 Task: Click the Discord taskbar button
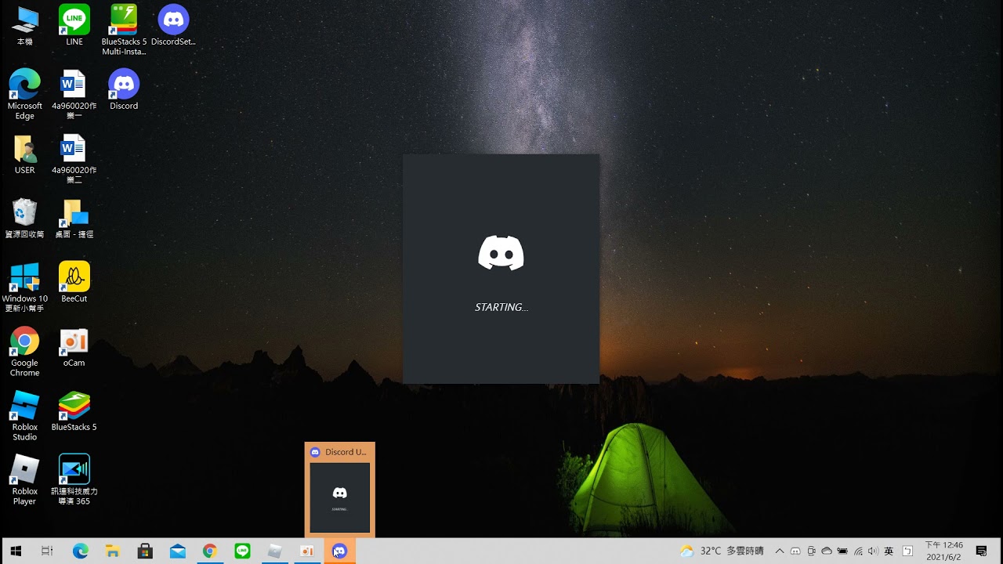pos(339,551)
